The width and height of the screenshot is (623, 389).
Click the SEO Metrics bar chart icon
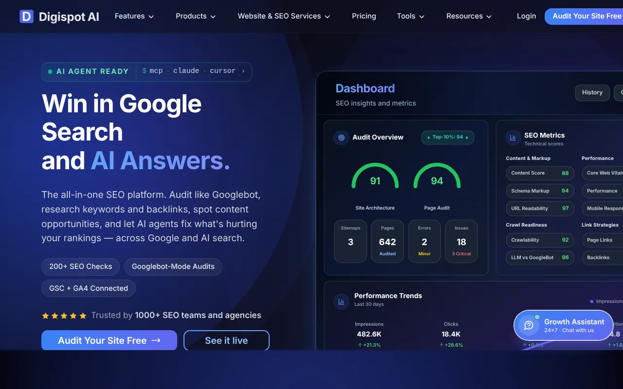[x=513, y=138]
